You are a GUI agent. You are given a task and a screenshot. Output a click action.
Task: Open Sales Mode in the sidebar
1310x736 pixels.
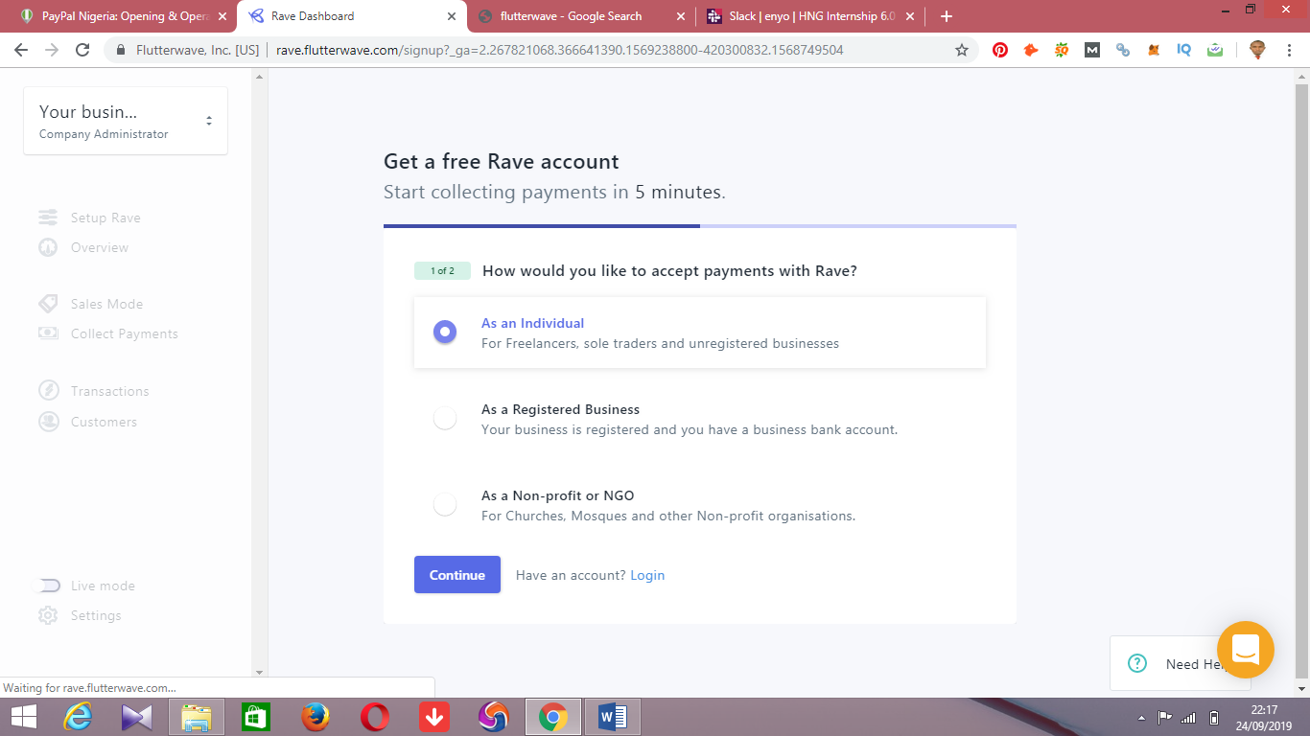tap(91, 304)
